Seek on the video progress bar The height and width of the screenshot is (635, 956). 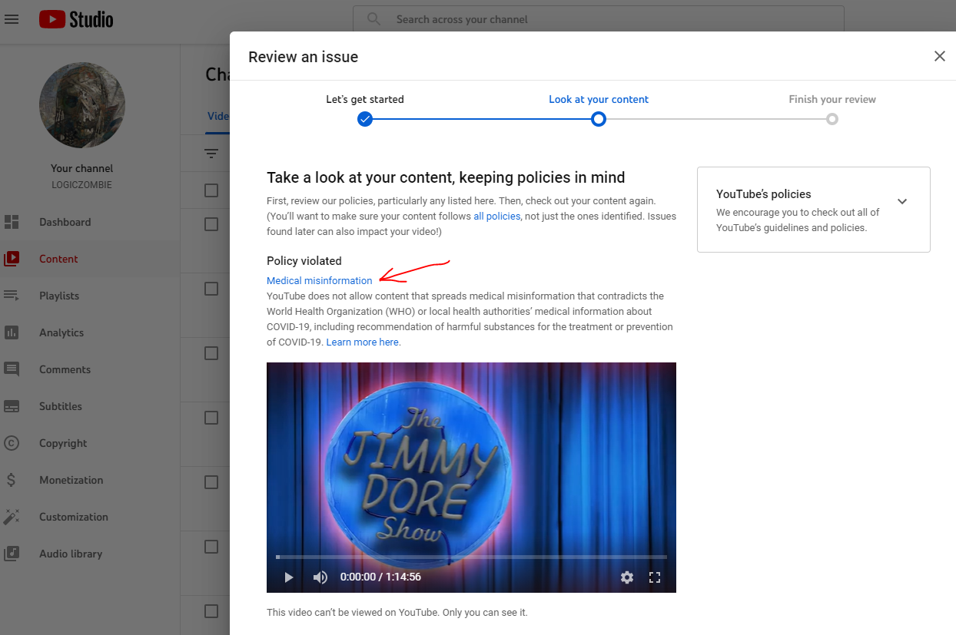coord(471,557)
